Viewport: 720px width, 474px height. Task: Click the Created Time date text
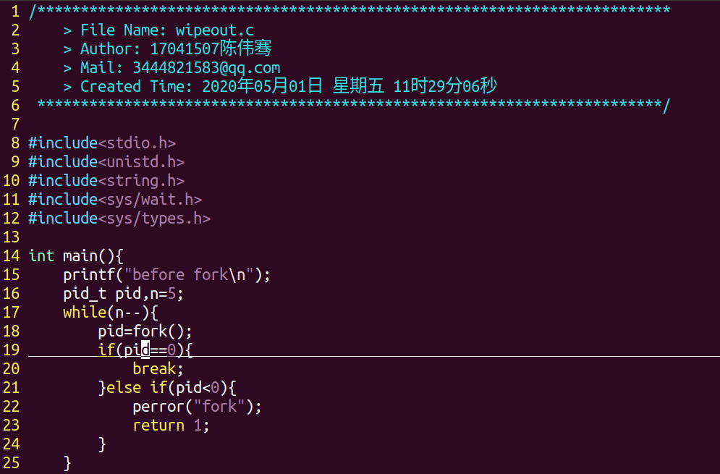click(350, 87)
